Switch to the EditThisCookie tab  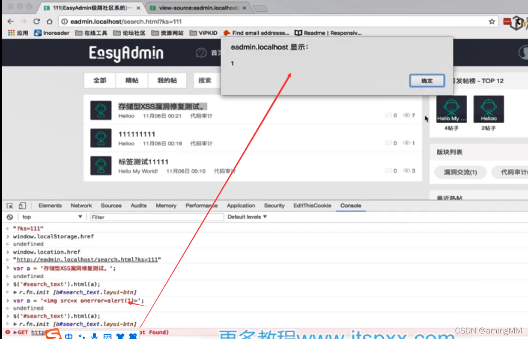tap(312, 206)
